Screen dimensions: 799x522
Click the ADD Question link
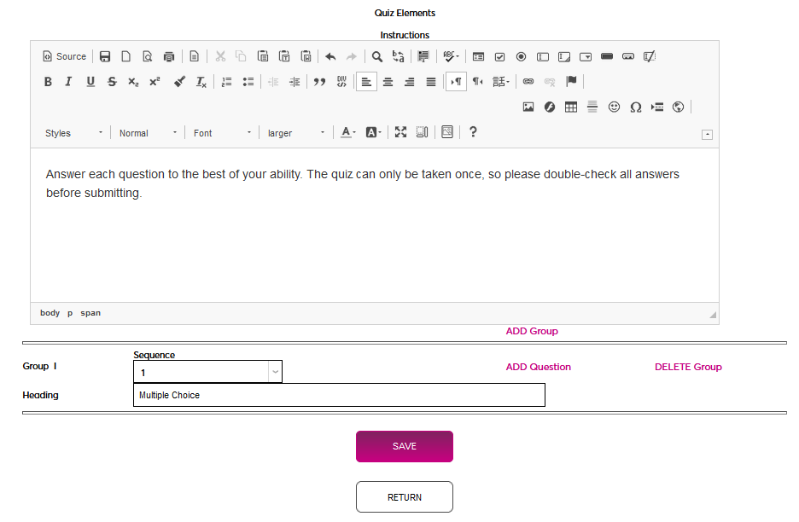click(x=538, y=367)
